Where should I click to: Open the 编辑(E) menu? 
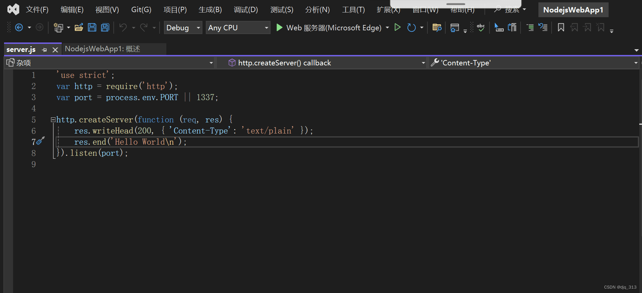point(72,10)
